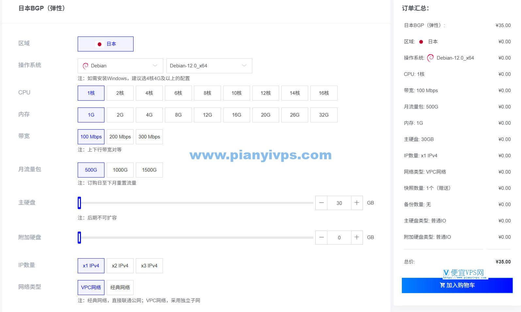Viewport: 521px width, 312px height.
Task: Expand the Debian-12.0_x64 version dropdown
Action: click(209, 66)
